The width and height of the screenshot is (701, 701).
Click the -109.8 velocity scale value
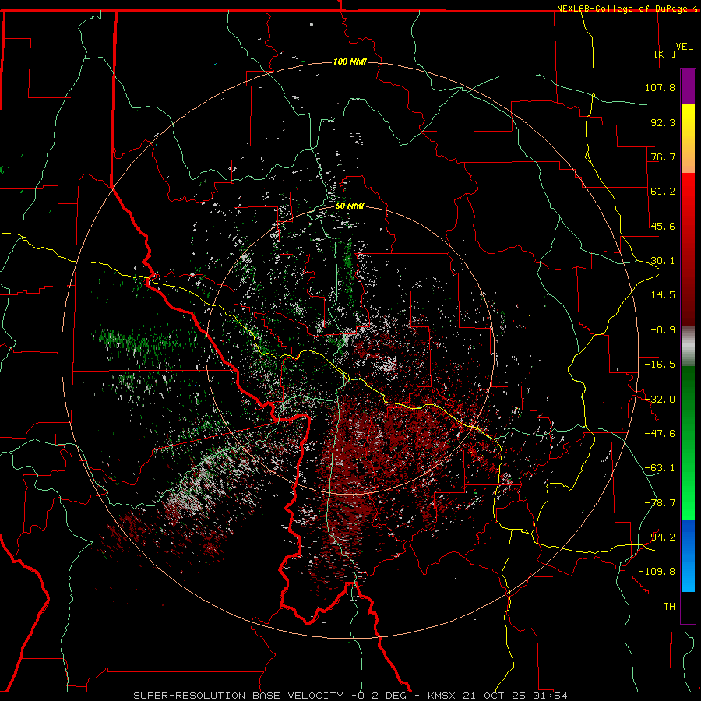pos(657,572)
